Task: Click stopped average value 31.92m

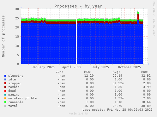Action: coord(118,83)
